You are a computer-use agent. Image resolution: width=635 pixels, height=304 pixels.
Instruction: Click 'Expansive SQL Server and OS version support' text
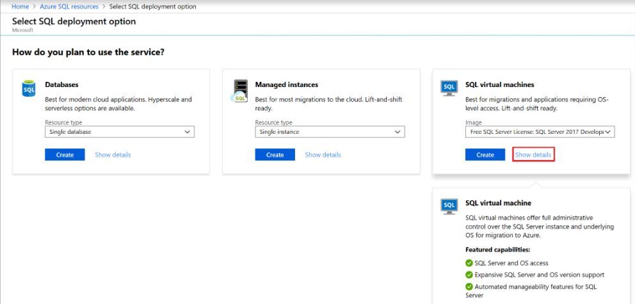click(x=540, y=275)
